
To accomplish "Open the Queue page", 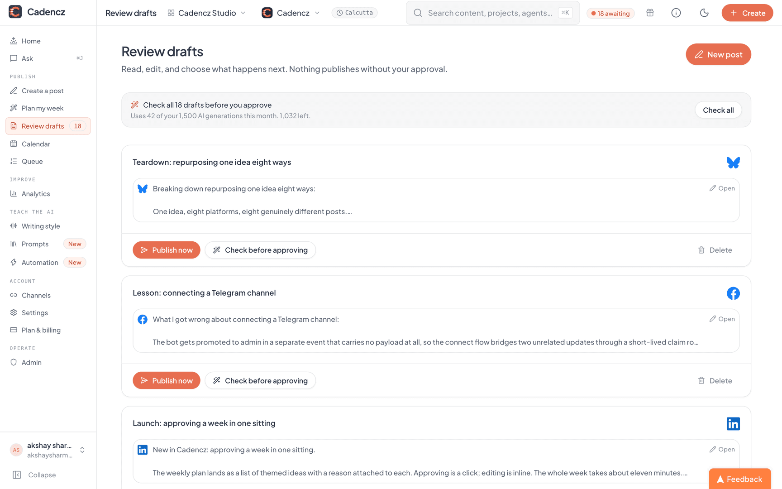I will [48, 162].
